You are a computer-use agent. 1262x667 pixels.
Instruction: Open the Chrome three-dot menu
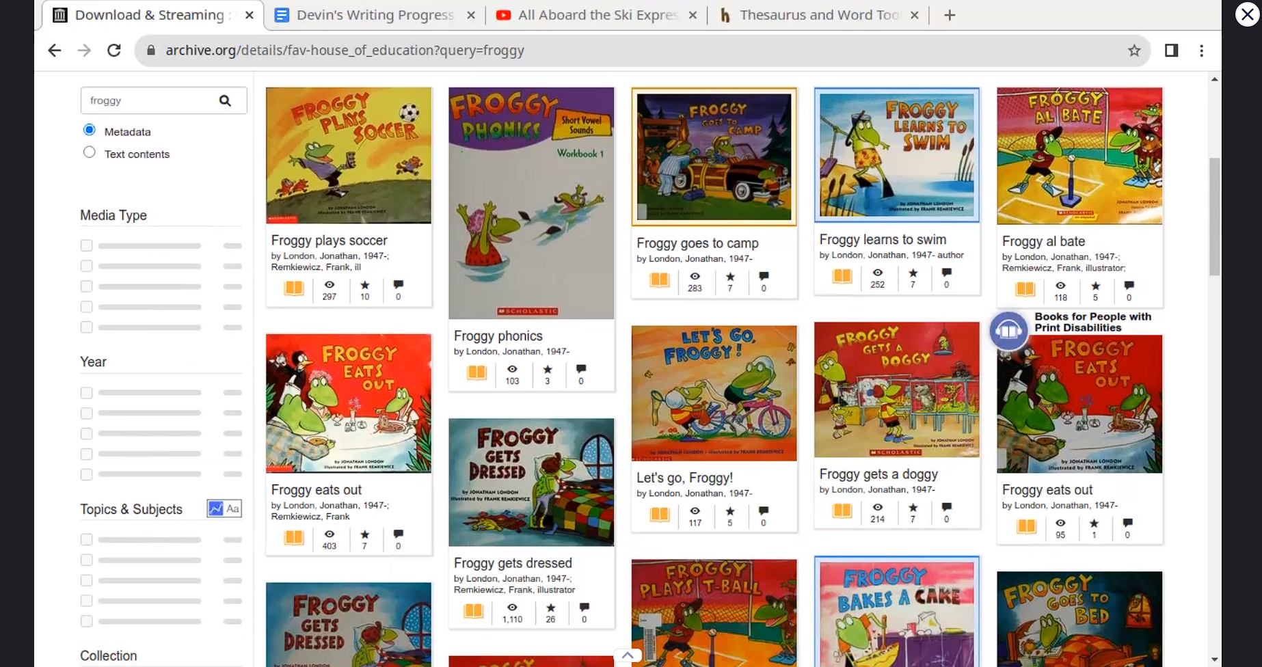tap(1201, 51)
